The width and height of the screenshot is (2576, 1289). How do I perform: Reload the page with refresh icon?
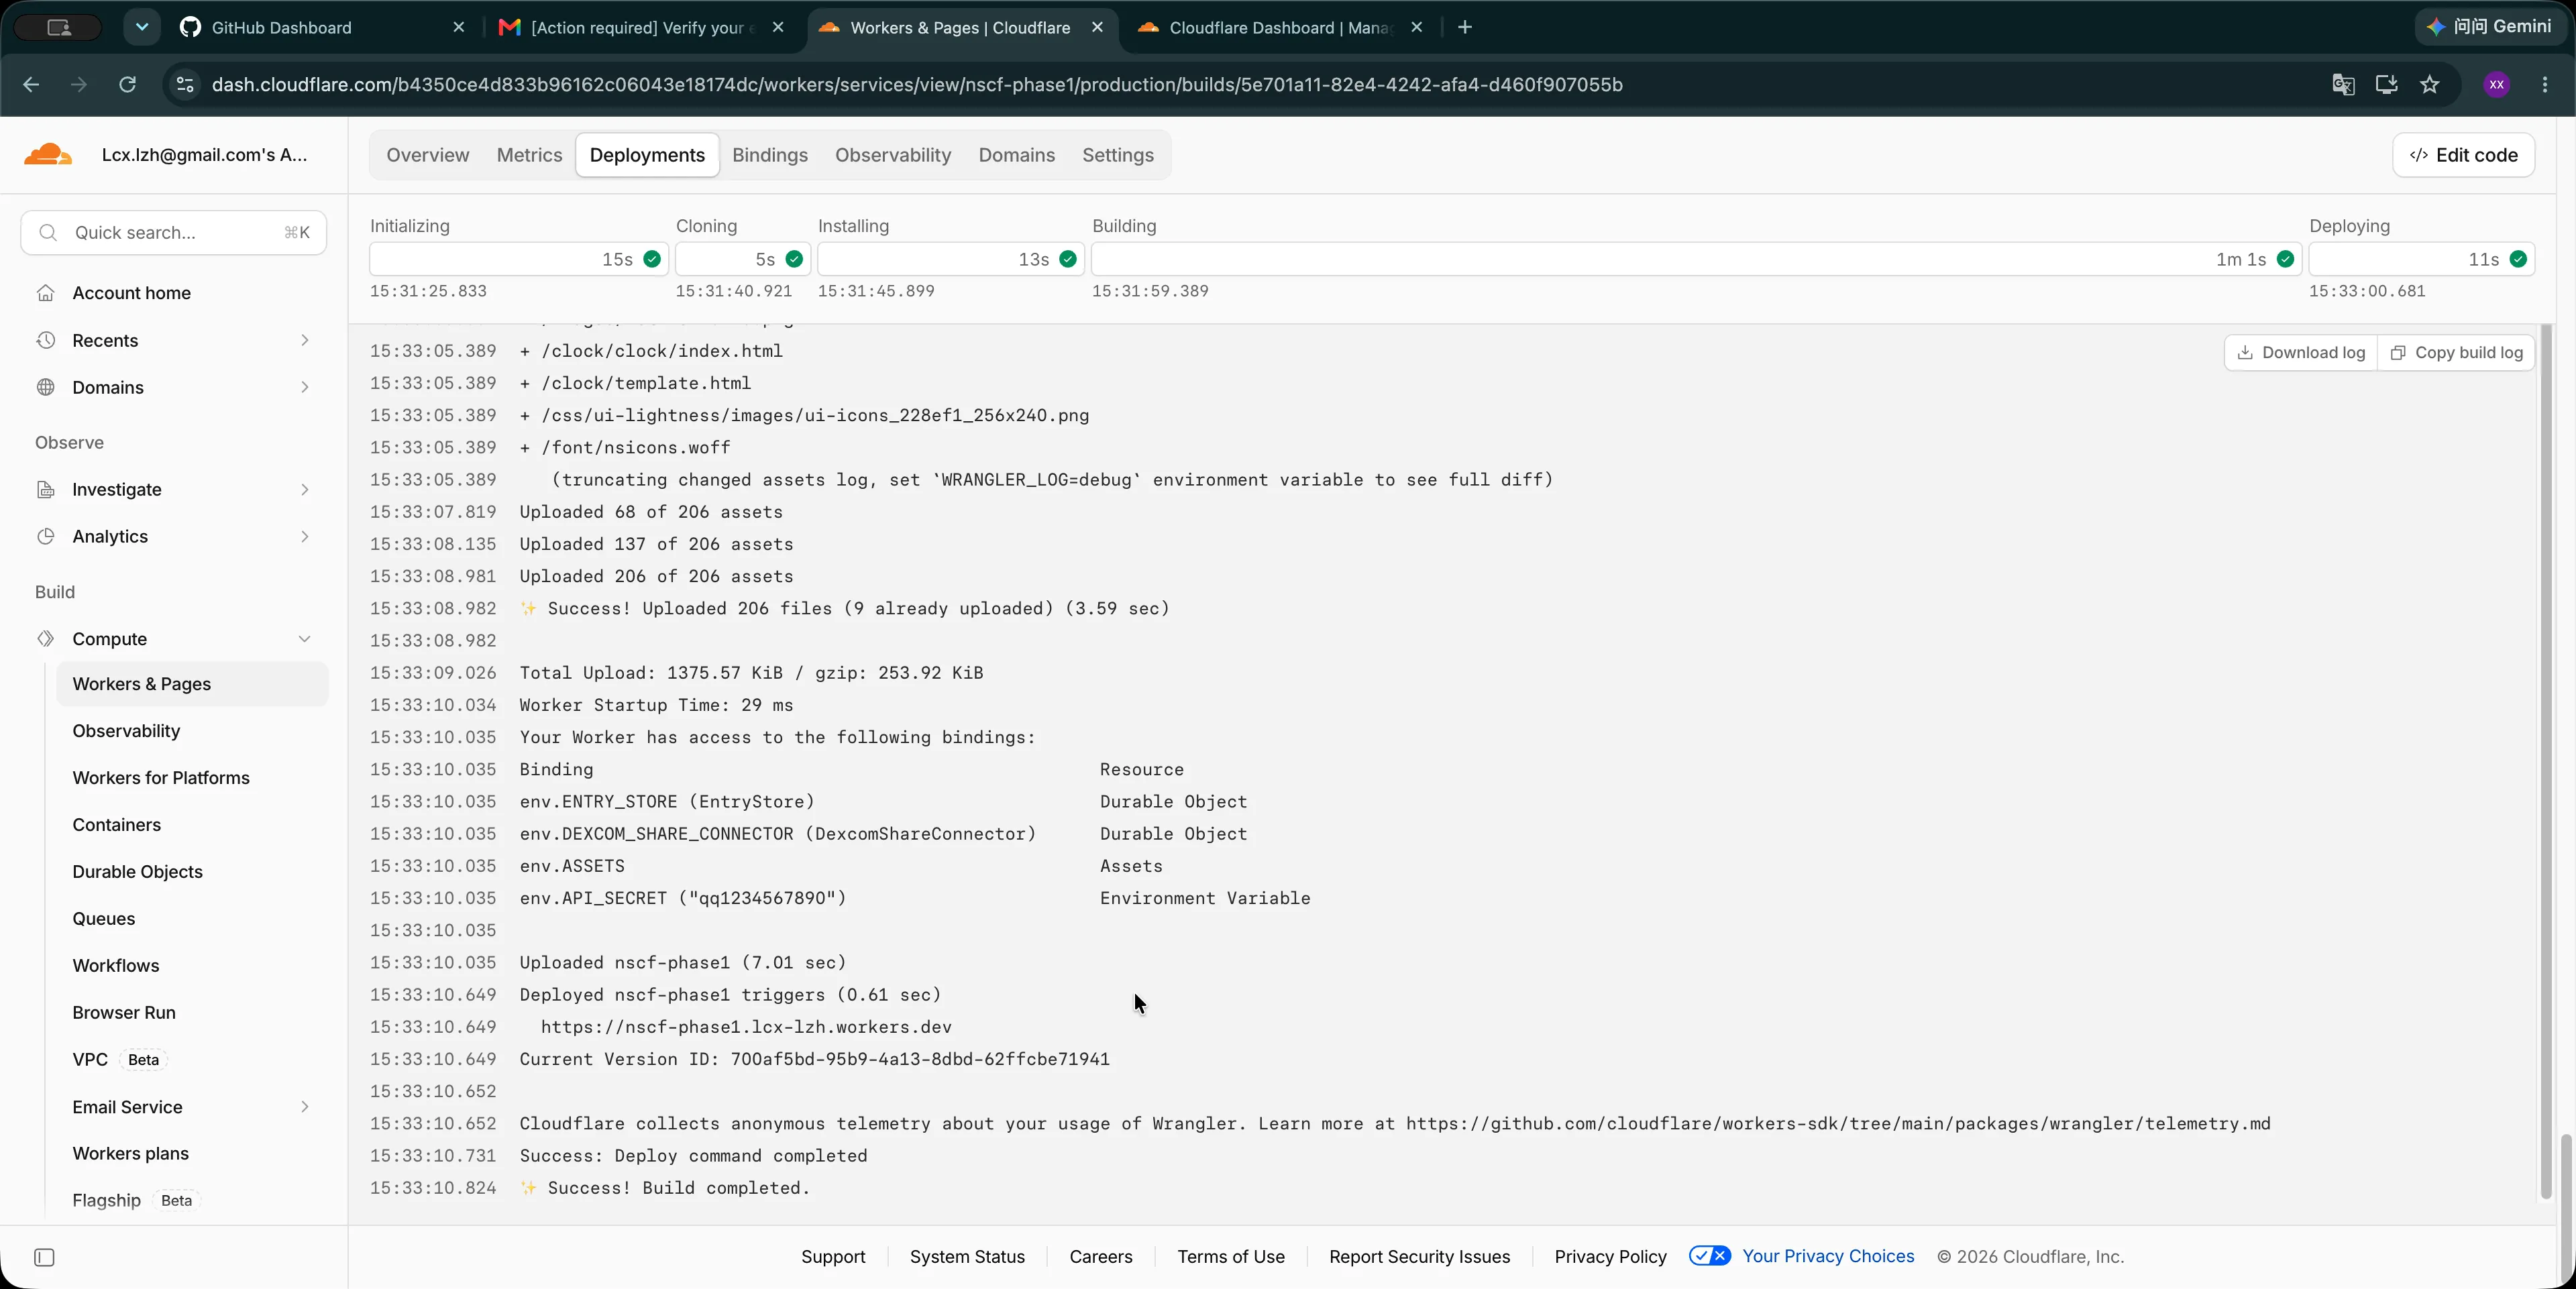127,85
